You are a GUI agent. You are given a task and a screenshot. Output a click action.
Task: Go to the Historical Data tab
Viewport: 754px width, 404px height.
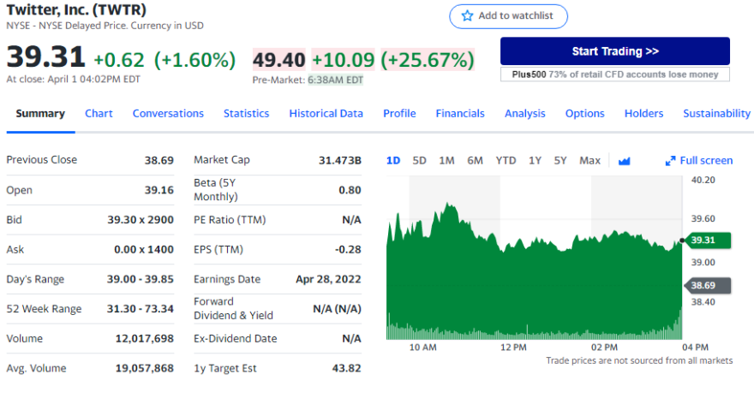click(x=326, y=114)
